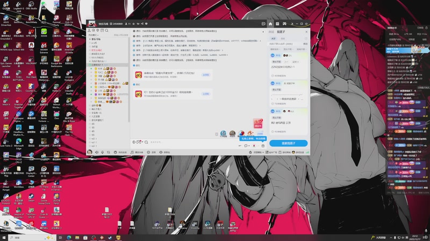Open dropdown arrow next to game icon by chat input
This screenshot has width=430, height=241.
[x=142, y=142]
